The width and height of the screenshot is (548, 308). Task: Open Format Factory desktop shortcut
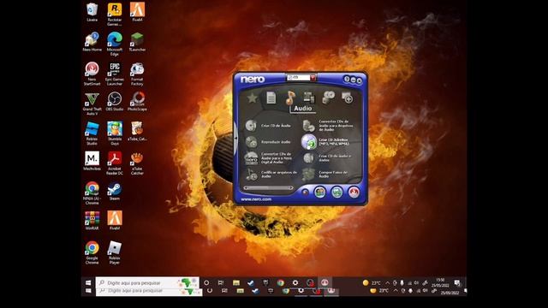click(137, 74)
